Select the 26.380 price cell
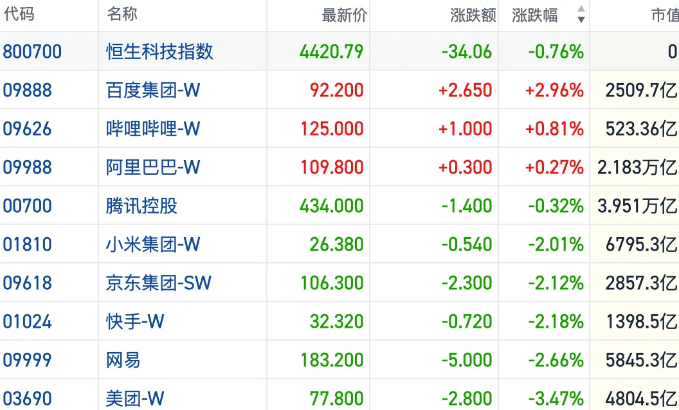The image size is (679, 410). (336, 245)
